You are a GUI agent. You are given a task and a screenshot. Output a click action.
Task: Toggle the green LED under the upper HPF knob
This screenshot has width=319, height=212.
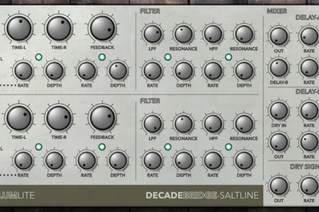pyautogui.click(x=228, y=57)
